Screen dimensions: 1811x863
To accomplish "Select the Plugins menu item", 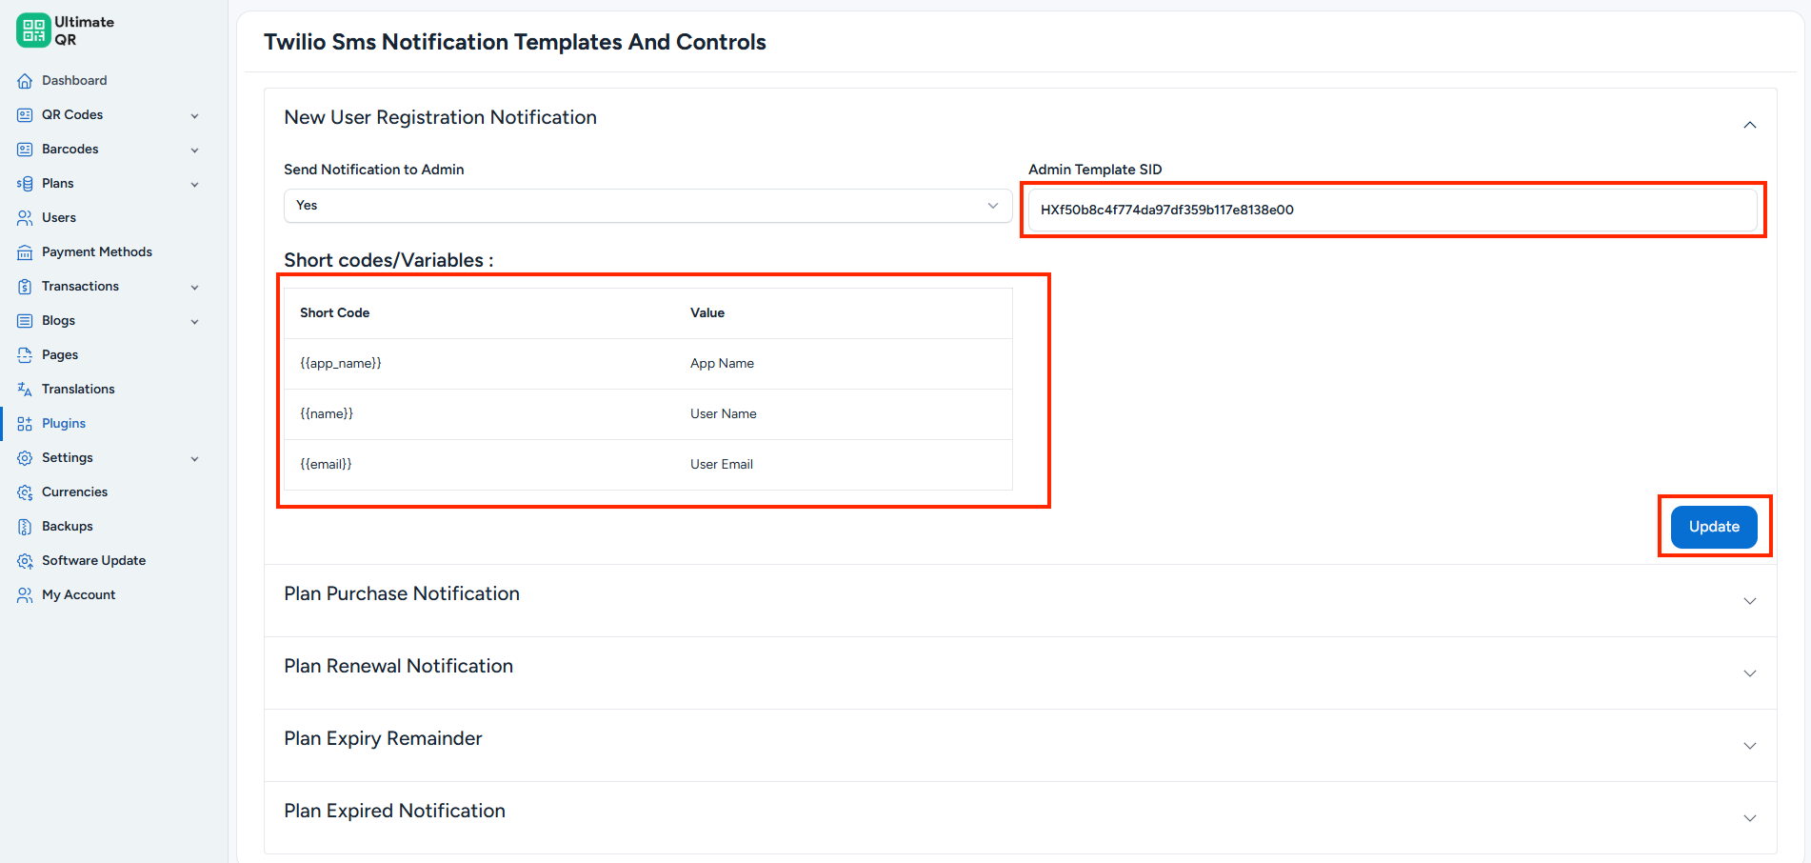I will click(x=64, y=424).
